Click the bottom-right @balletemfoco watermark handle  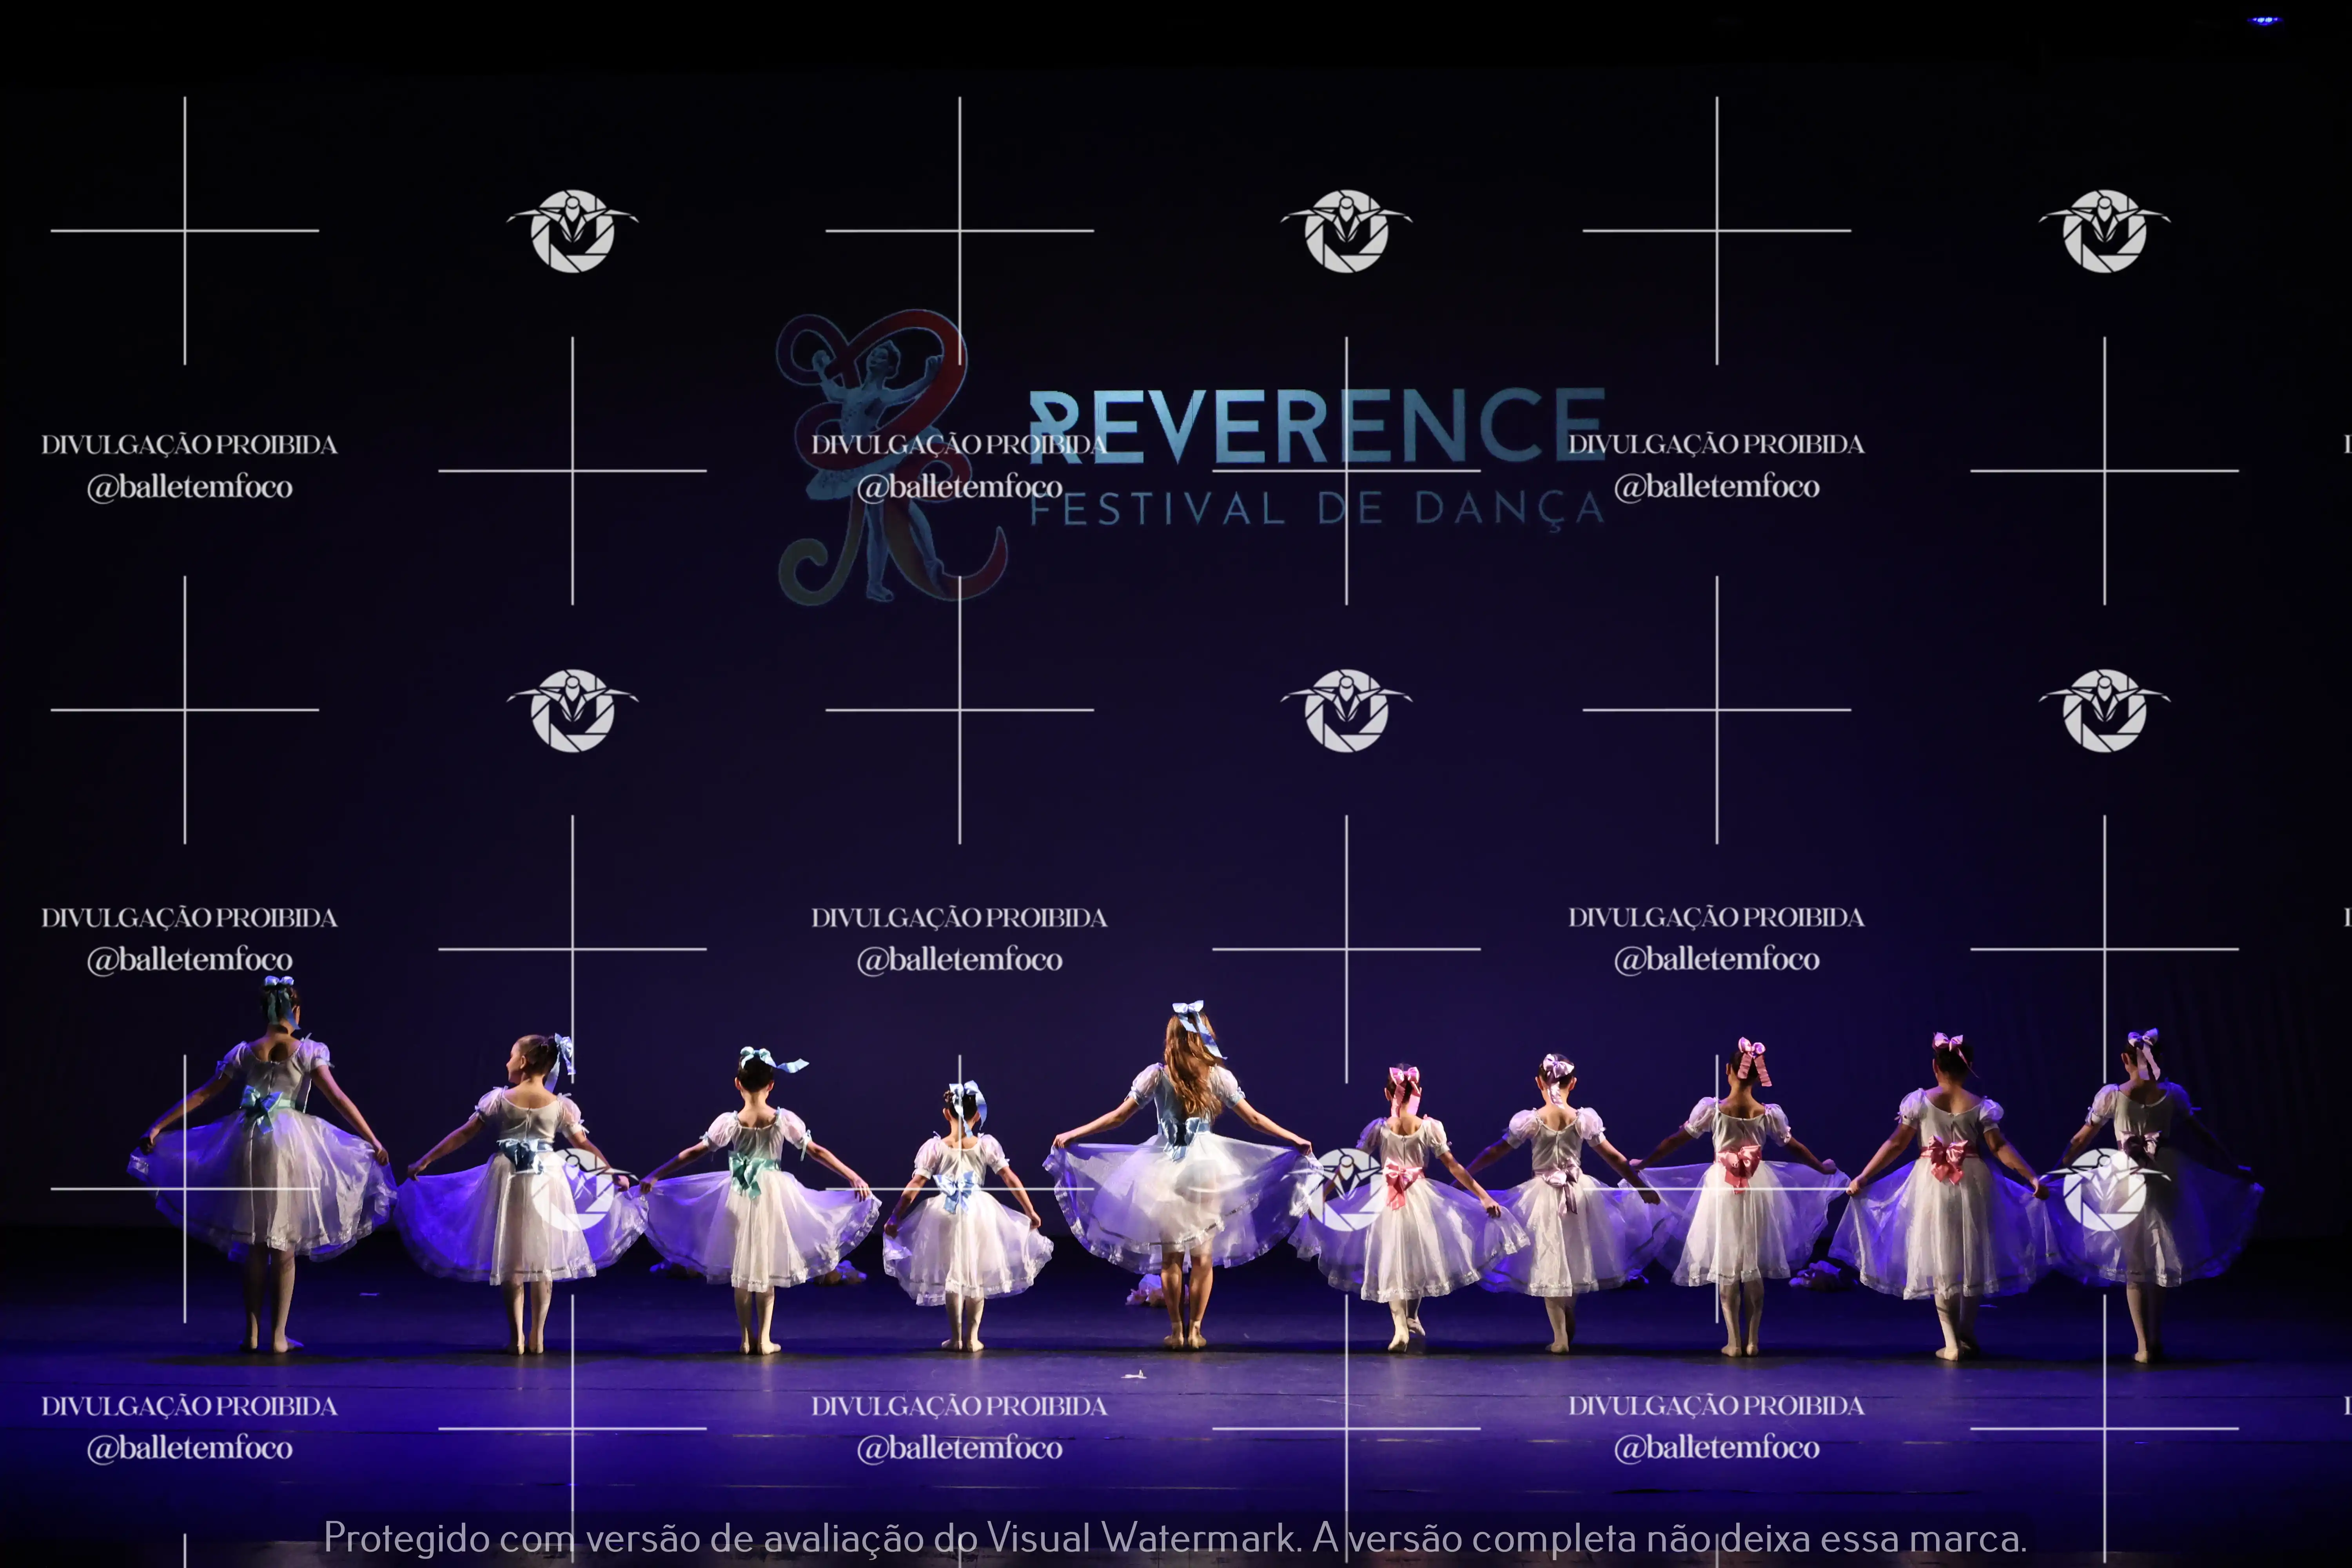pyautogui.click(x=1716, y=1447)
